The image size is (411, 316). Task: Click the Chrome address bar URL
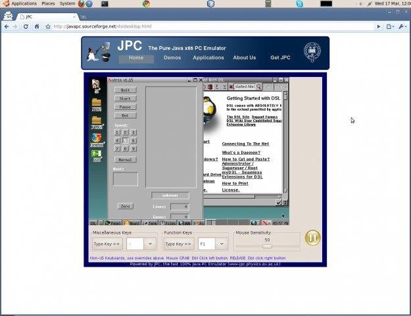pos(103,26)
